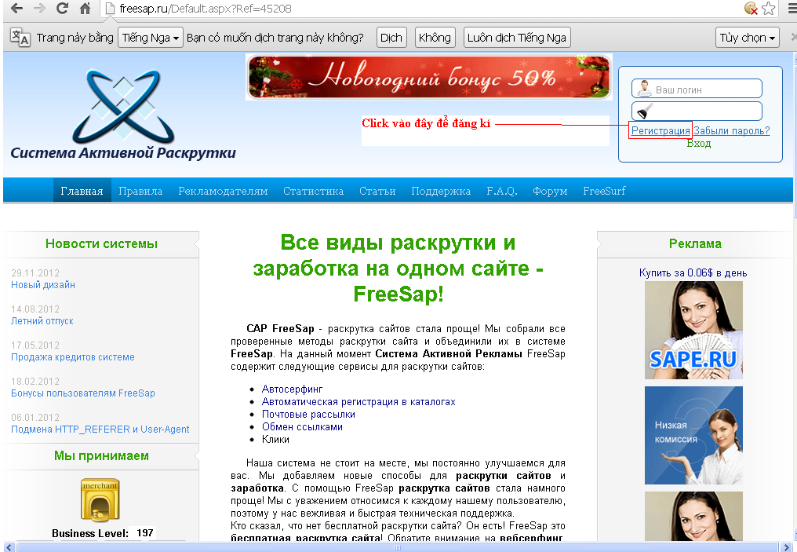797x552 pixels.
Task: Click Купить за 0.06$ в день link
Action: coord(693,272)
